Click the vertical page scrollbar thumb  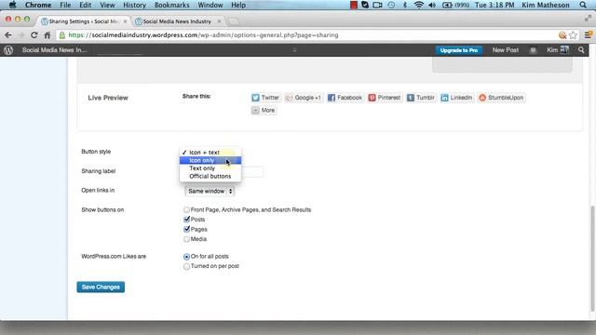592,259
